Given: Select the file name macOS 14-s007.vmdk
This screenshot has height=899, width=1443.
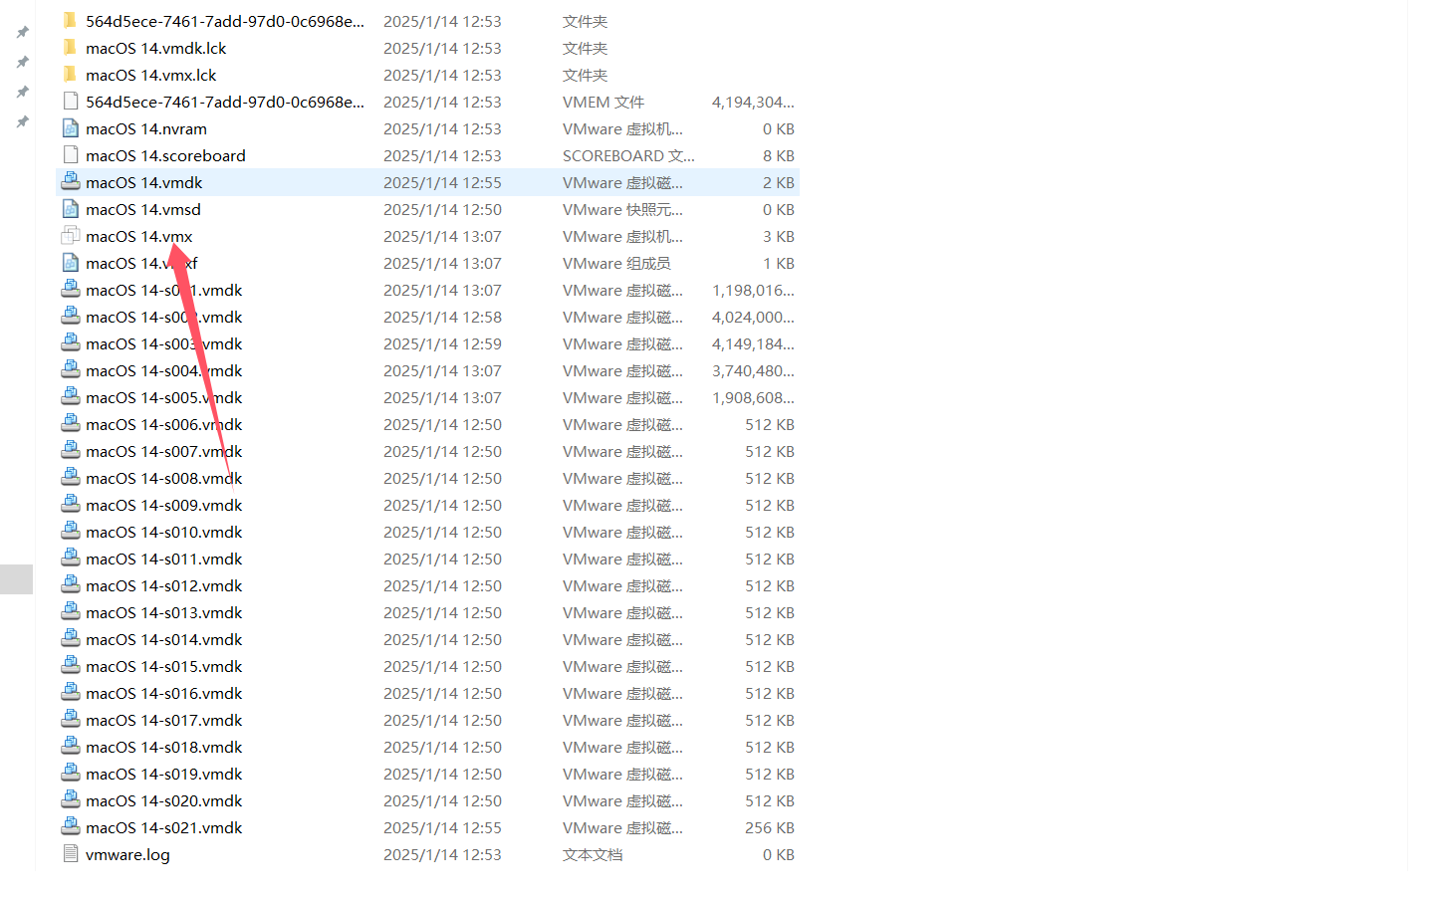Looking at the screenshot, I should (x=164, y=451).
